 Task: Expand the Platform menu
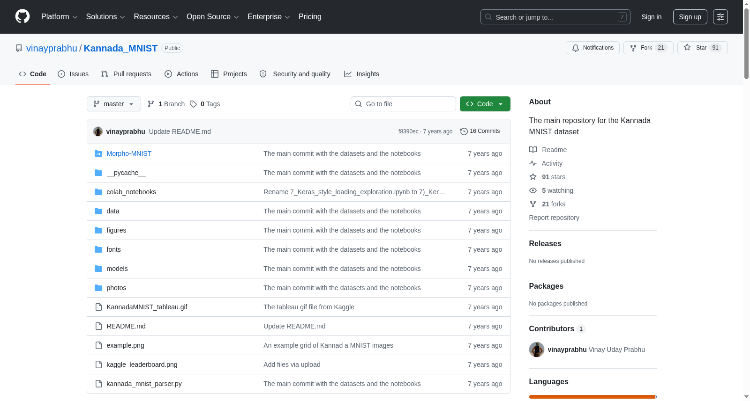[x=60, y=17]
